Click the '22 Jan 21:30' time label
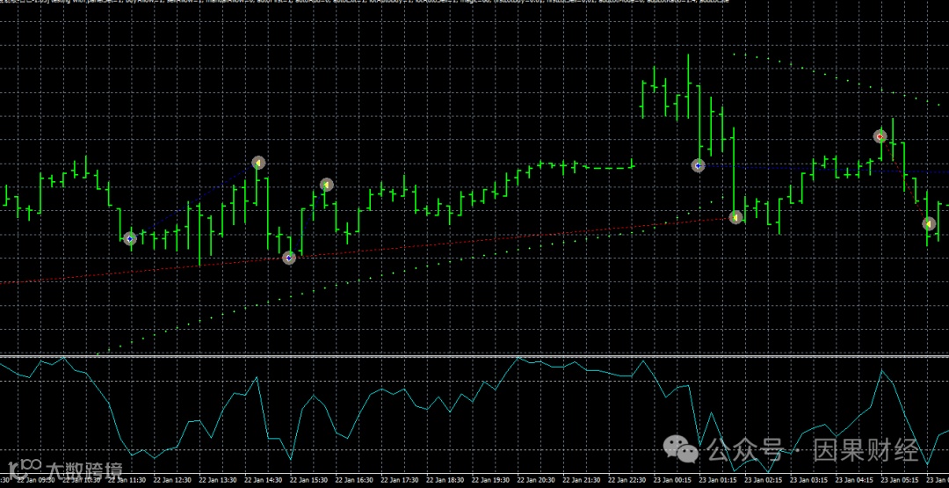 point(582,480)
